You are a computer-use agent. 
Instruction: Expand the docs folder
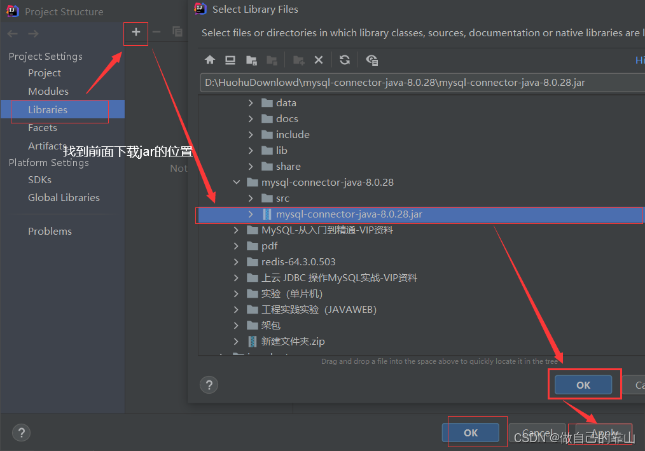(x=251, y=119)
